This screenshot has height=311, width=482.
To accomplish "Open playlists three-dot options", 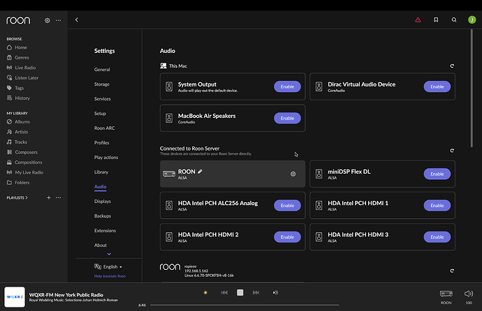I will click(59, 197).
